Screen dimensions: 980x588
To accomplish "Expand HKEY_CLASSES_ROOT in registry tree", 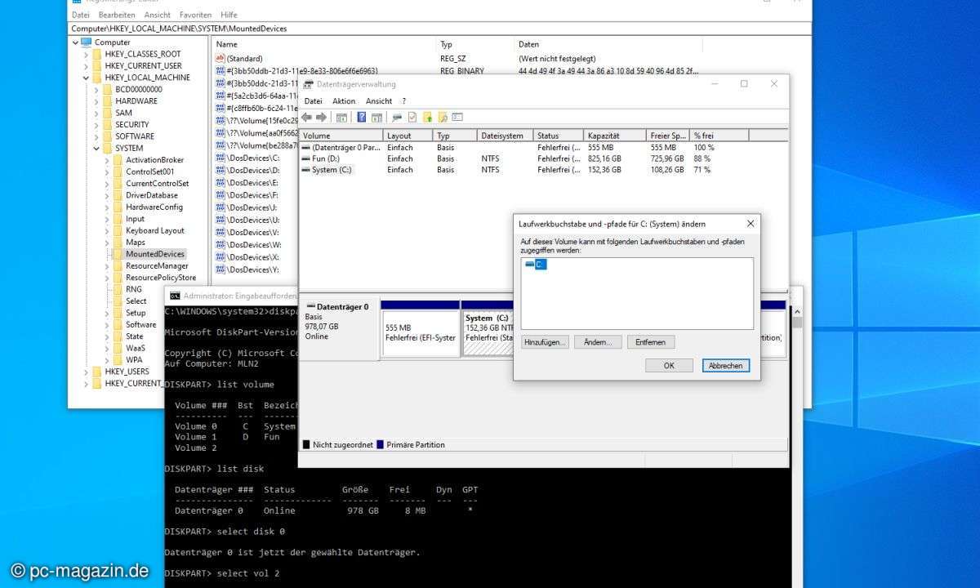I will point(87,54).
